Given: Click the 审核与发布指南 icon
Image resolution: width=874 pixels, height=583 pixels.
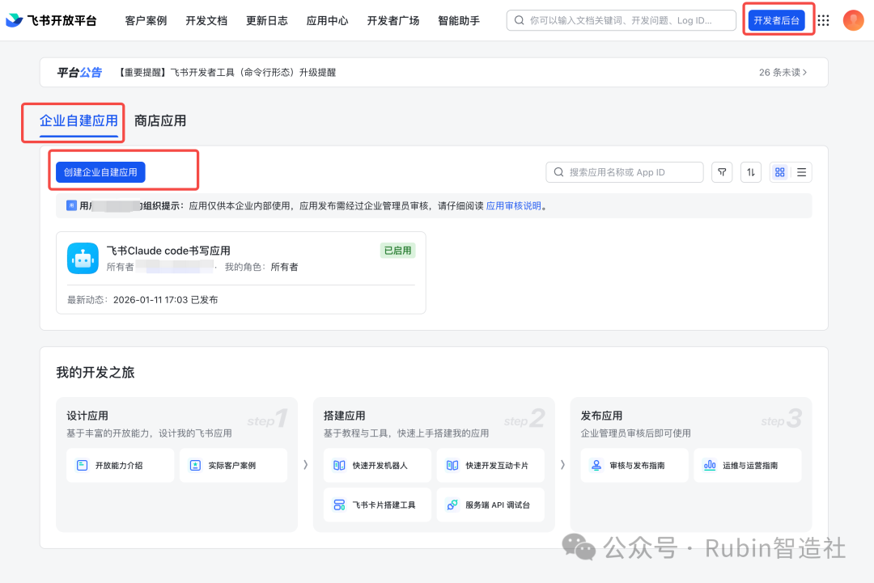Looking at the screenshot, I should coord(597,465).
